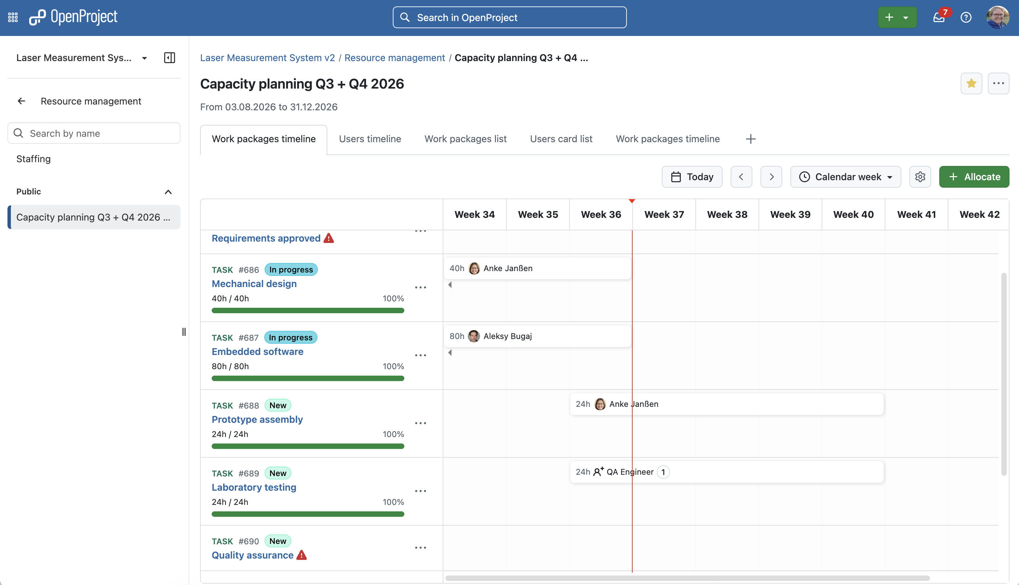The height and width of the screenshot is (585, 1019).
Task: Click left arrow indicator in Mechanical design row
Action: point(450,285)
